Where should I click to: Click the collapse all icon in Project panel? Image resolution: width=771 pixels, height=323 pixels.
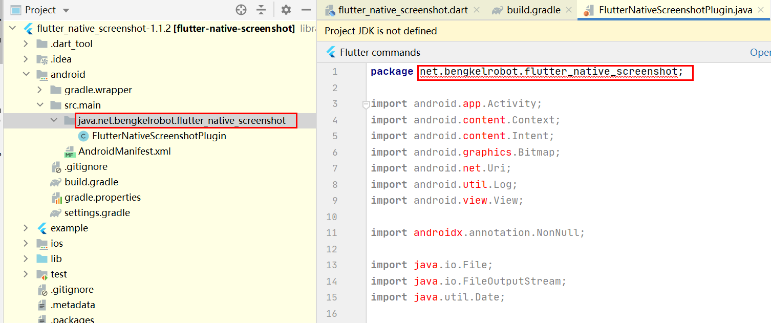pos(261,10)
